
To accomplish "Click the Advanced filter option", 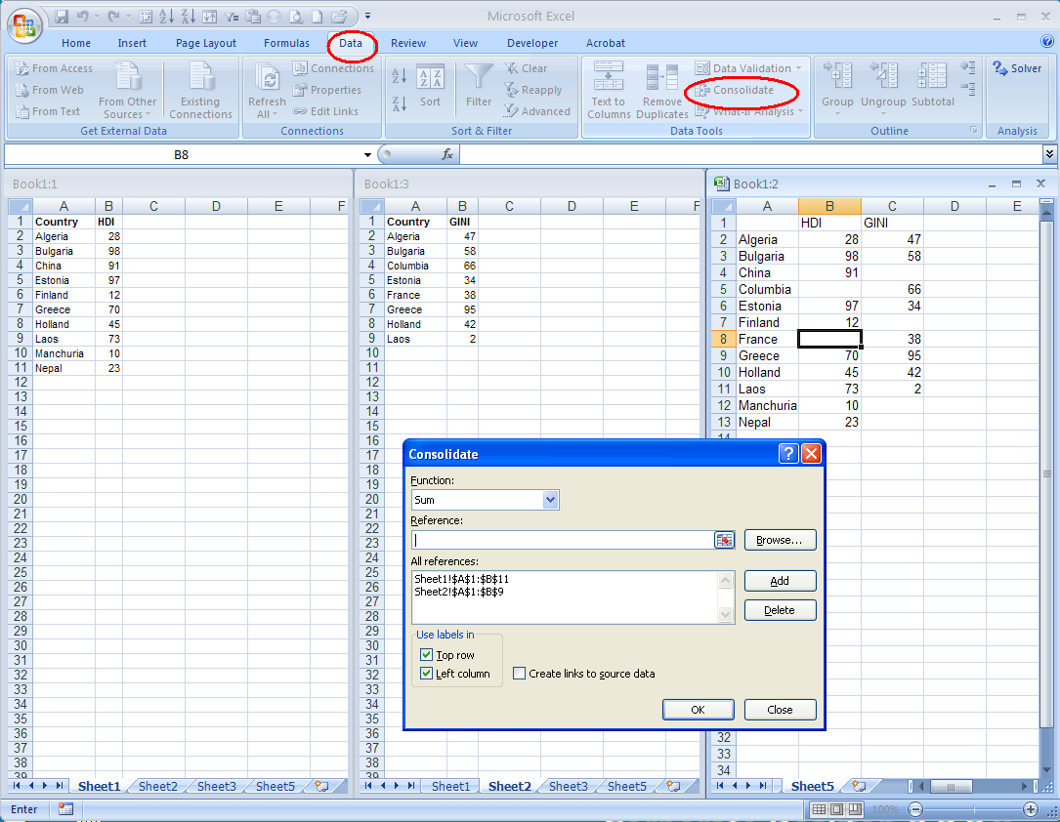I will click(538, 111).
